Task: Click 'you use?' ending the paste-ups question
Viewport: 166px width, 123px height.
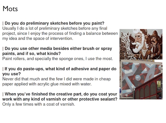Action: point(12,74)
